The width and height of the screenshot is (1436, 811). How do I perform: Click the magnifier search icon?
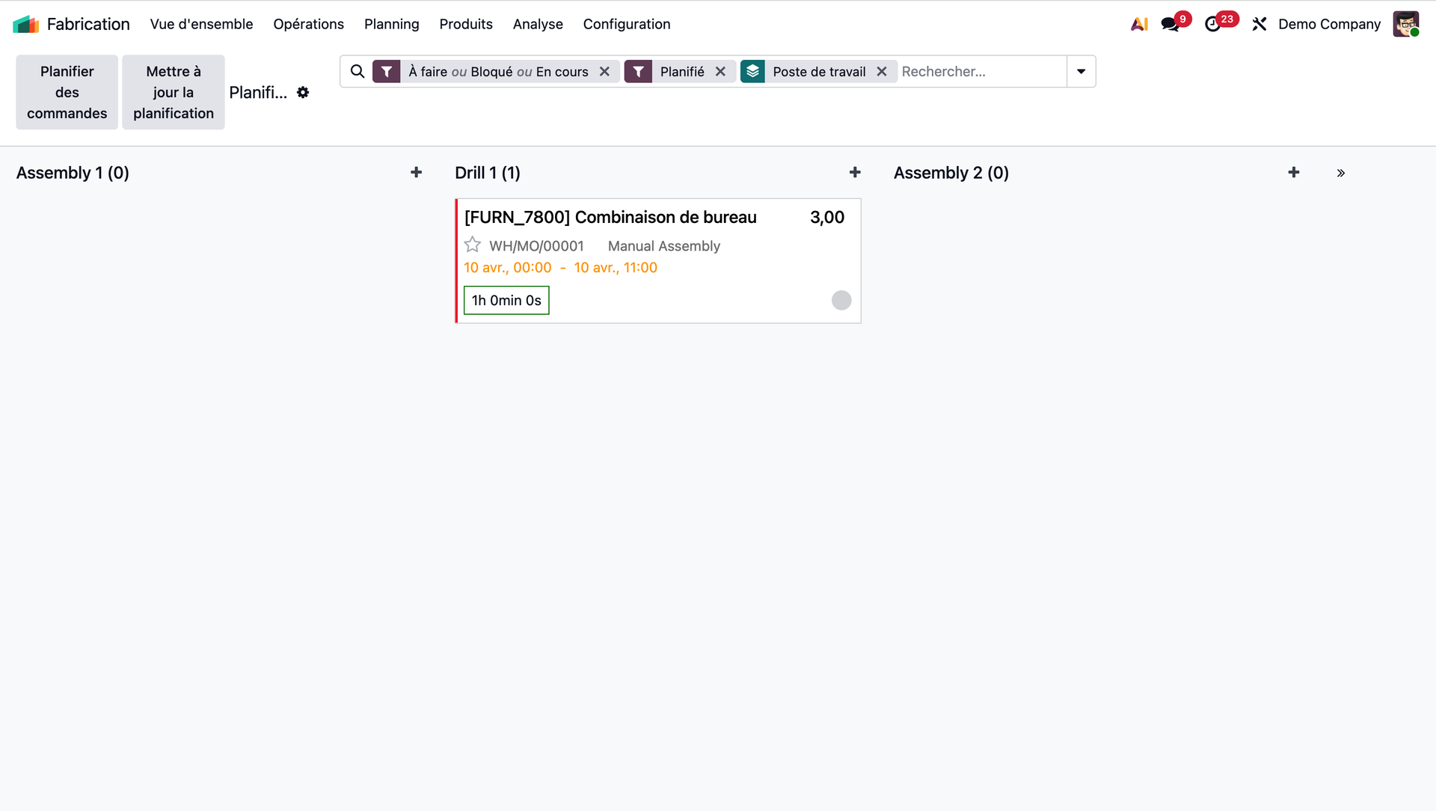point(358,72)
